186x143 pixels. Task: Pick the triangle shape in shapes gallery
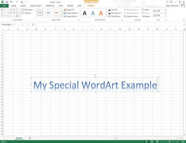coord(3,13)
